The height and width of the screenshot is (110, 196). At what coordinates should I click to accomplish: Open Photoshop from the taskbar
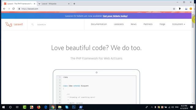click(x=74, y=107)
